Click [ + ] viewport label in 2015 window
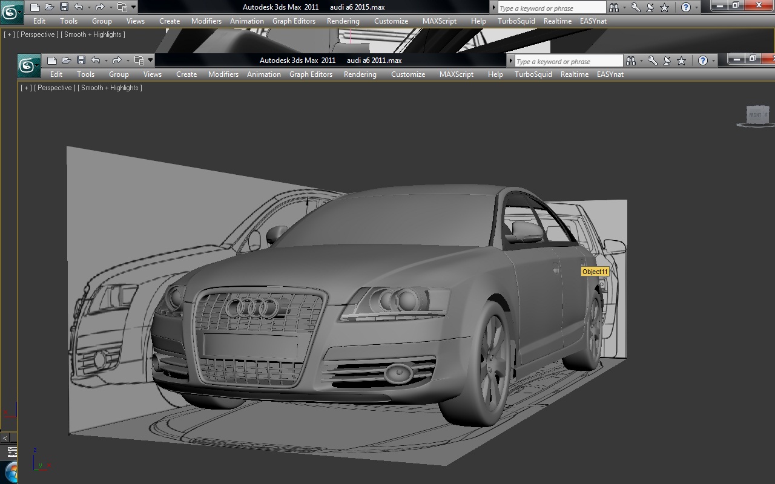The image size is (775, 484). tap(9, 34)
